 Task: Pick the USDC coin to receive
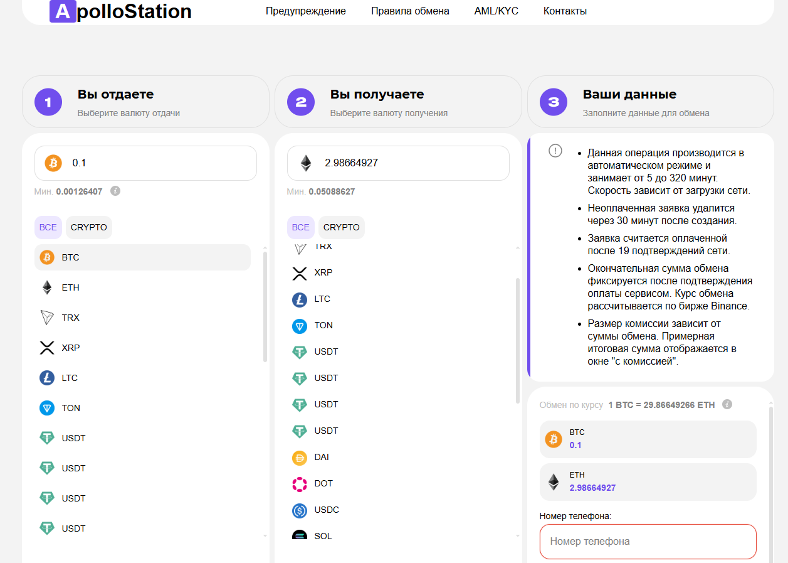(x=326, y=510)
